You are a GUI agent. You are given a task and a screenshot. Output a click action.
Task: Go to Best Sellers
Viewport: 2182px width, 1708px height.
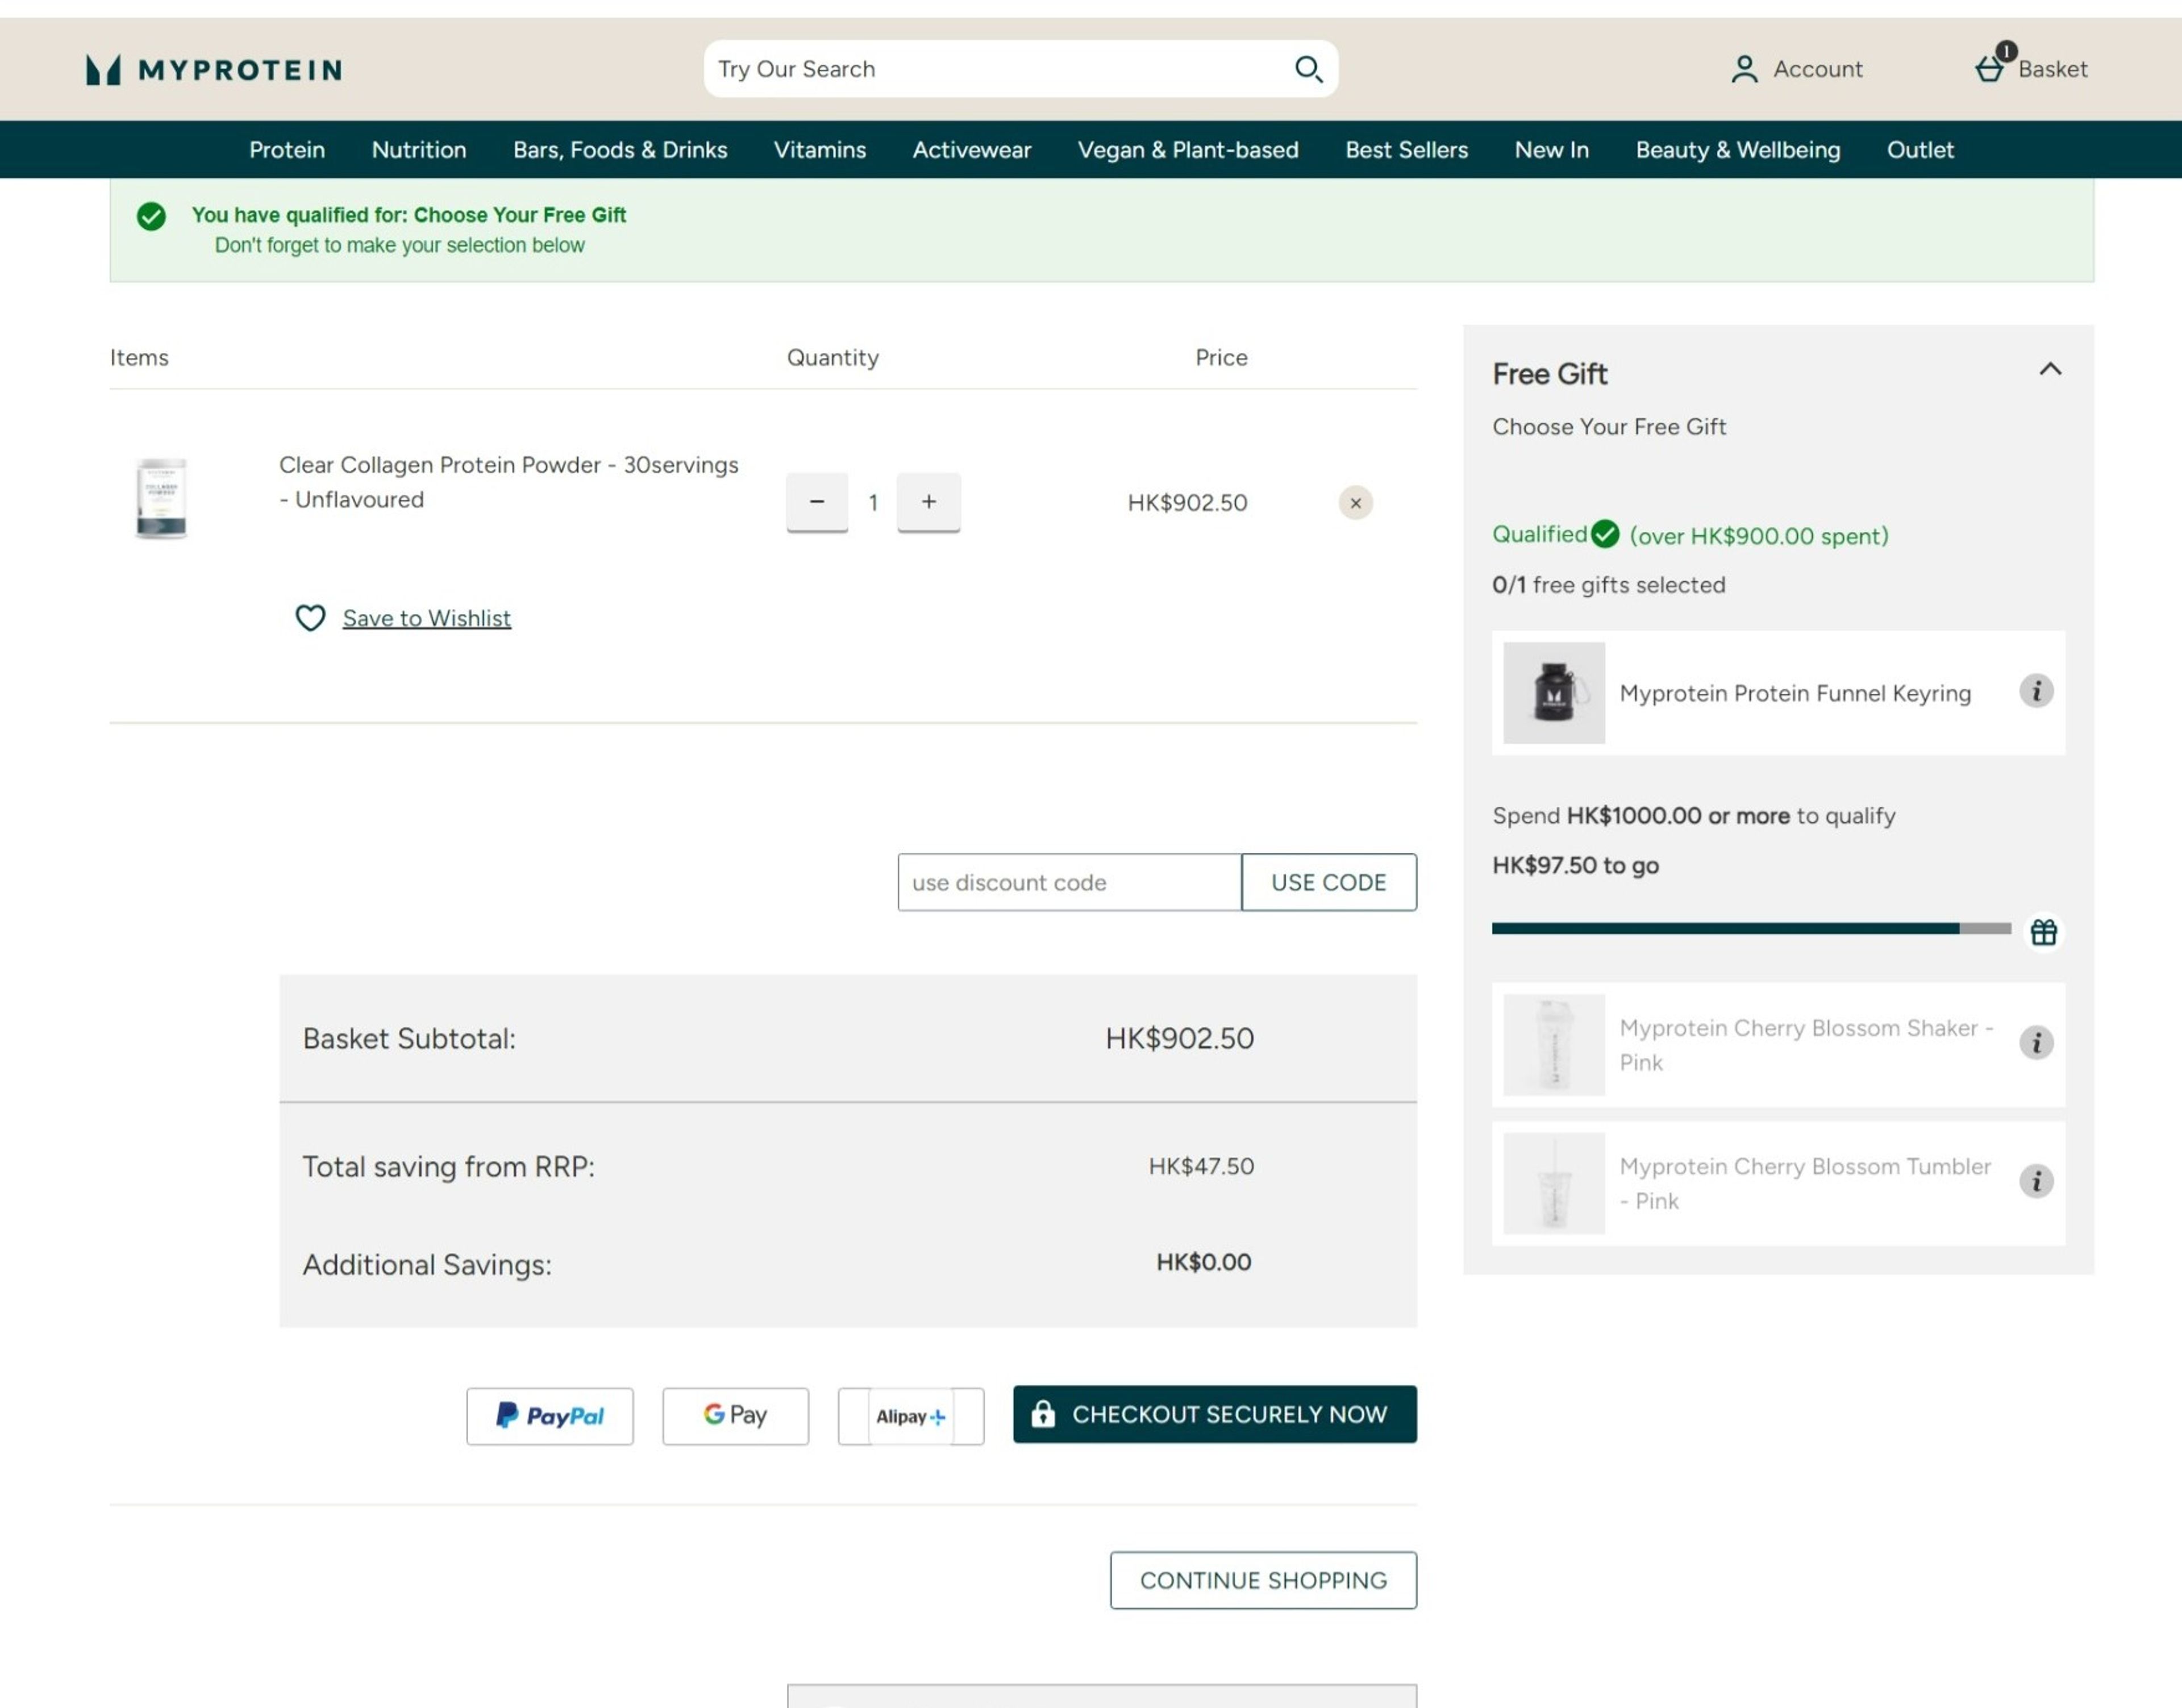[1406, 150]
